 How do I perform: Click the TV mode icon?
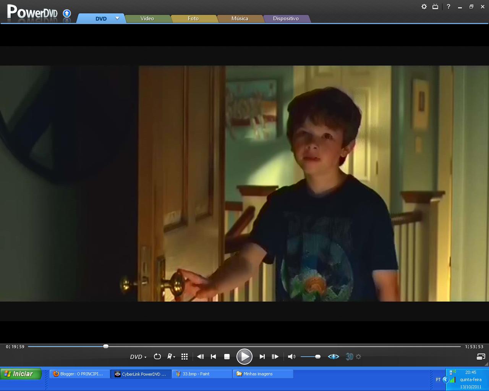point(435,6)
